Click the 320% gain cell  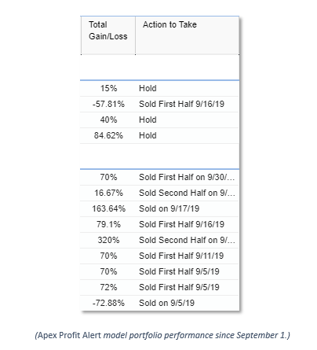[108, 240]
